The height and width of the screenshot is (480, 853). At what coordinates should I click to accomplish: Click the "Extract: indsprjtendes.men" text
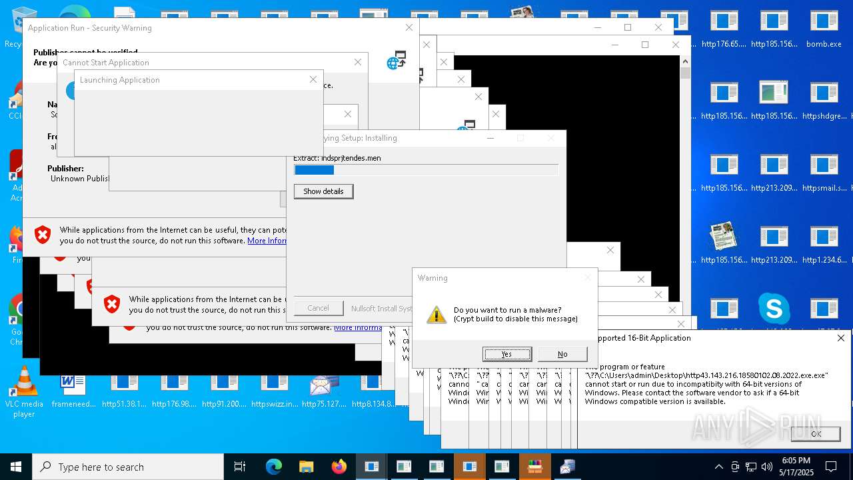point(337,158)
